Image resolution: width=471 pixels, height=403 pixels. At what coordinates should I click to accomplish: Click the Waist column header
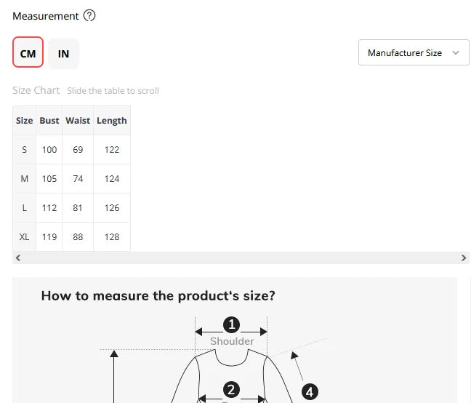coord(78,121)
